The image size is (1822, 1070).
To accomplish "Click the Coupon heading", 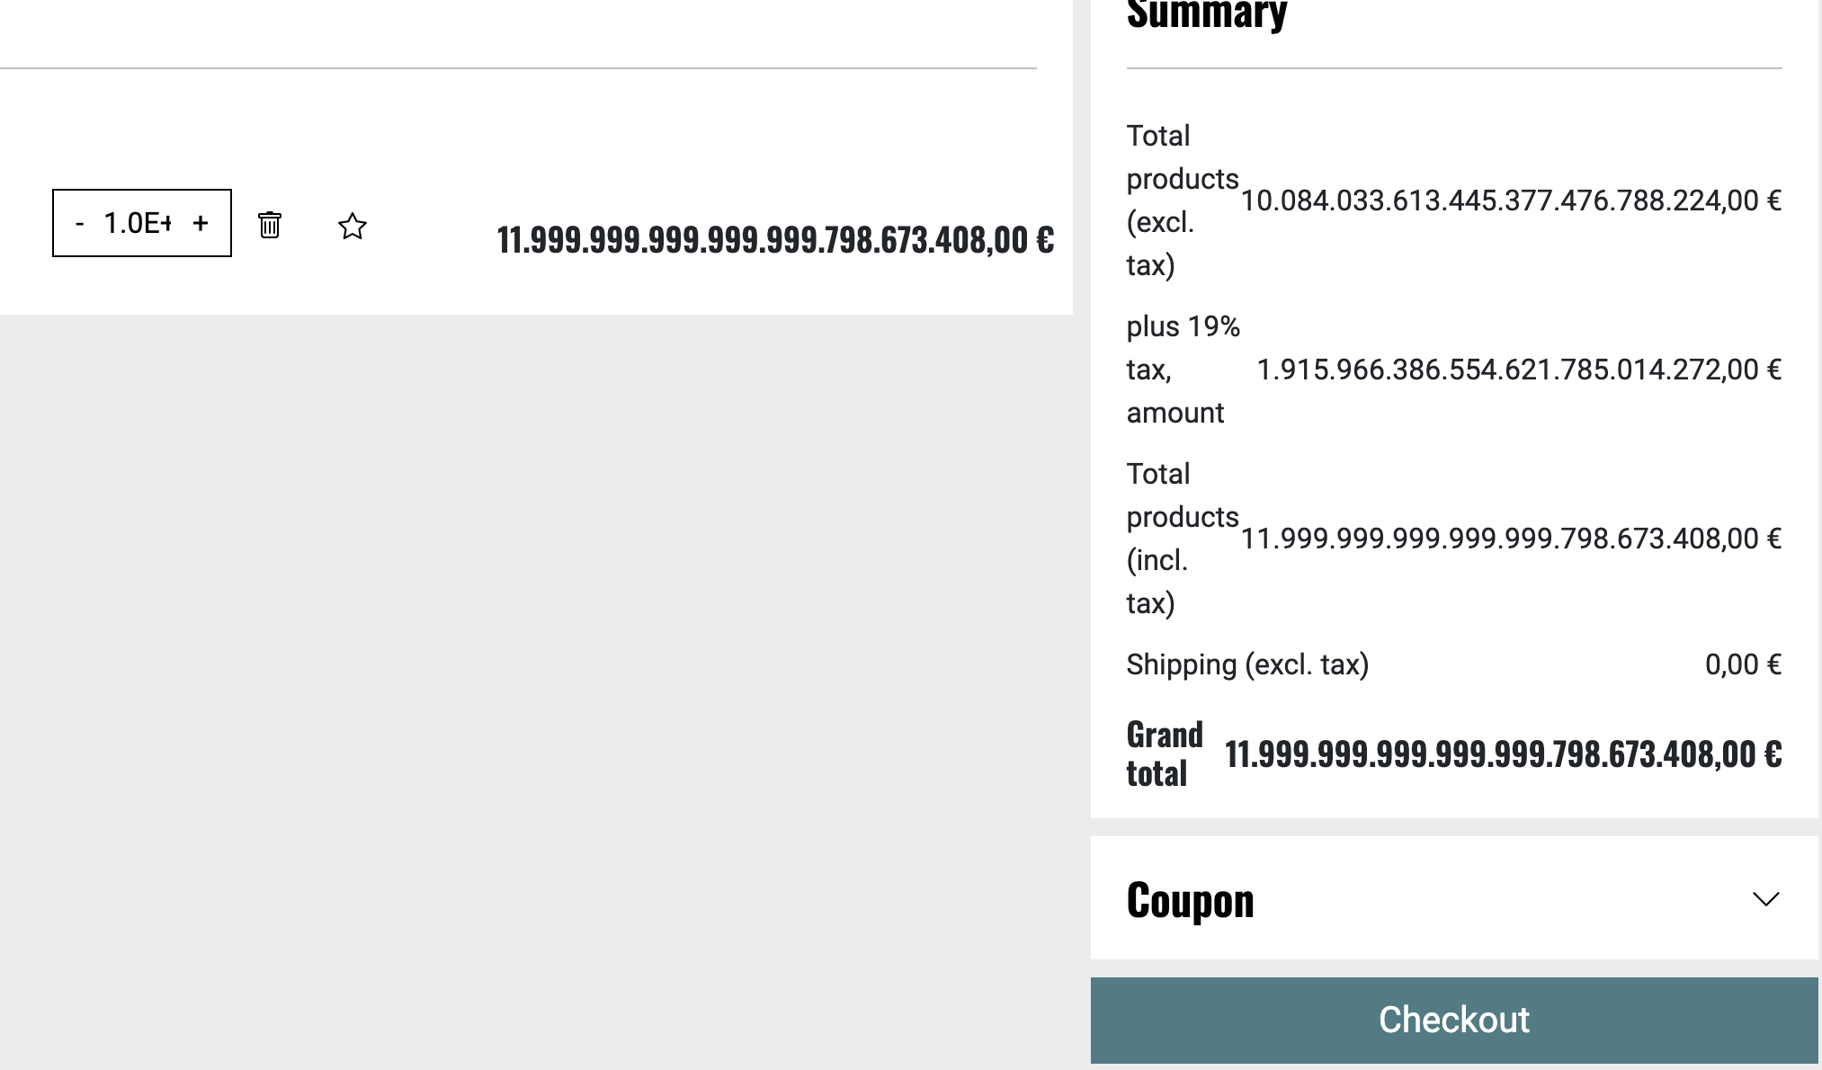I will [1190, 900].
